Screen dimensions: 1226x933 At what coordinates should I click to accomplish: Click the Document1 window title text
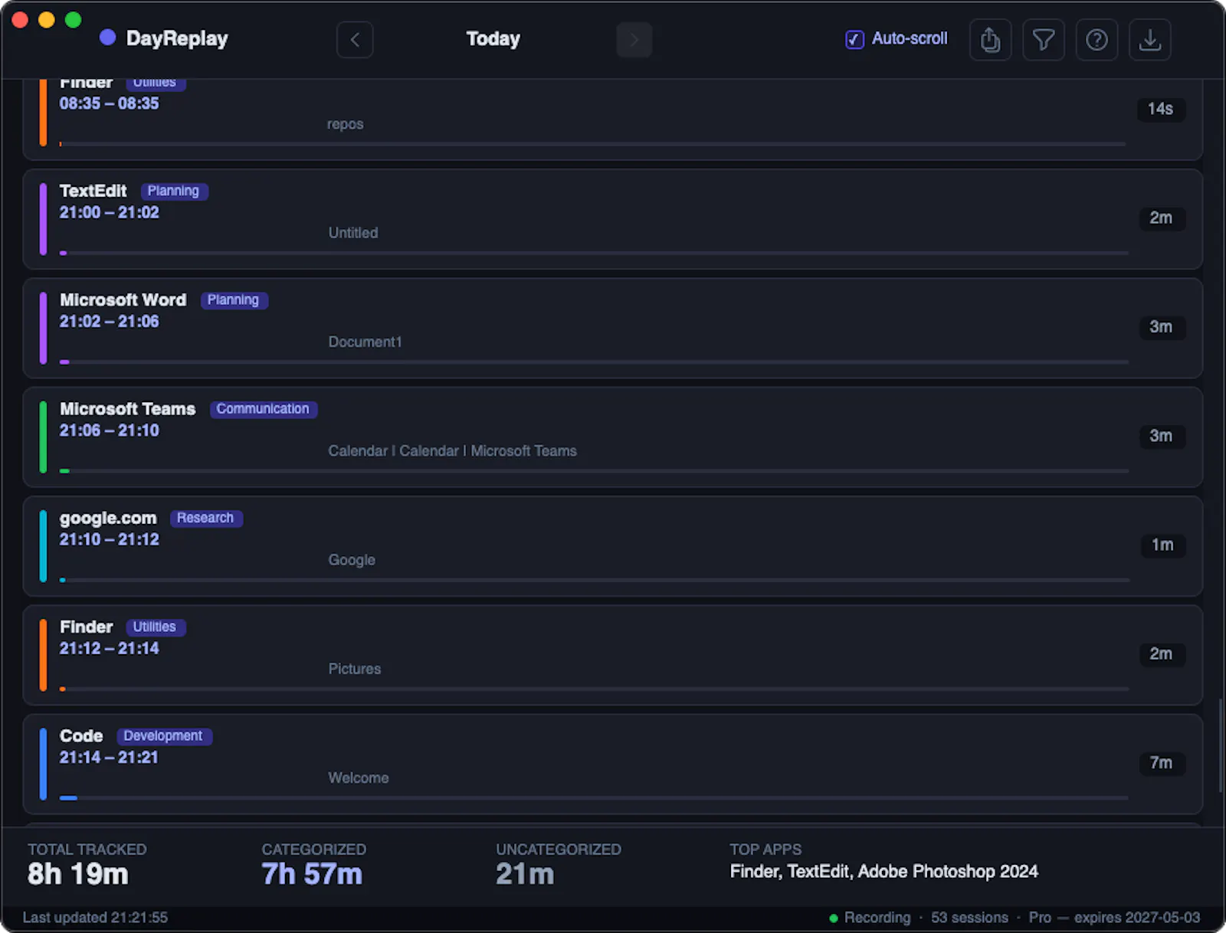point(365,342)
